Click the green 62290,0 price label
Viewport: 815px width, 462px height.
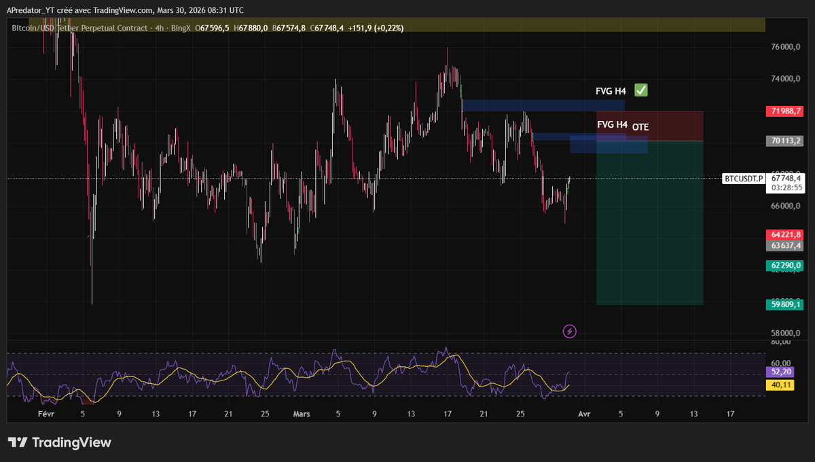click(785, 265)
